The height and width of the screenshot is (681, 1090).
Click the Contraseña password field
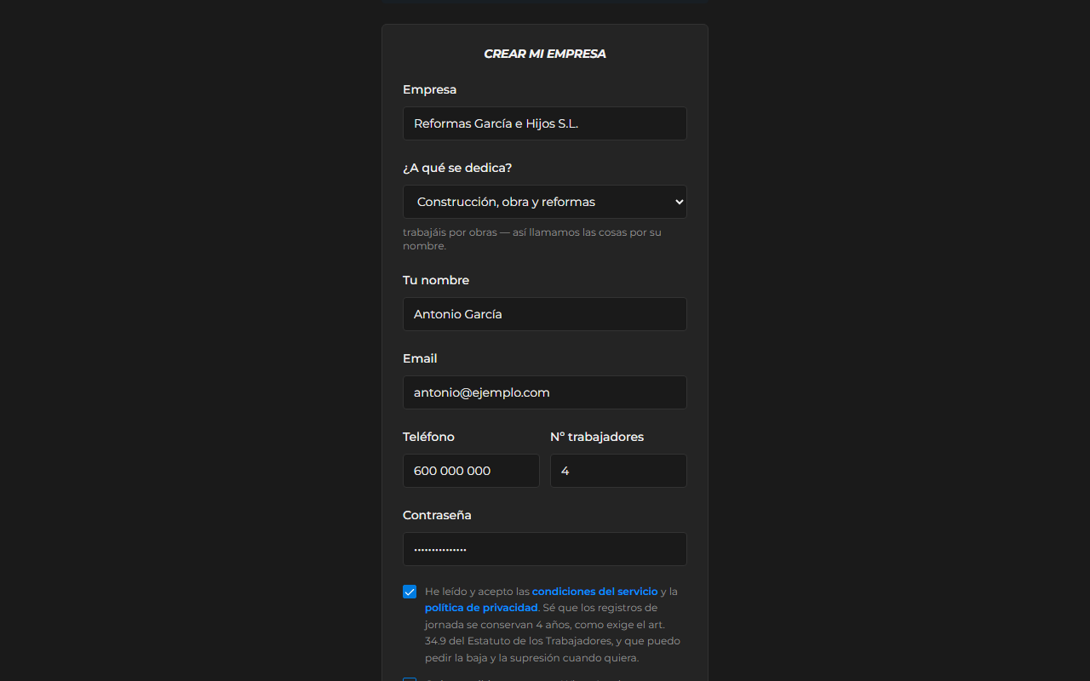click(x=545, y=549)
